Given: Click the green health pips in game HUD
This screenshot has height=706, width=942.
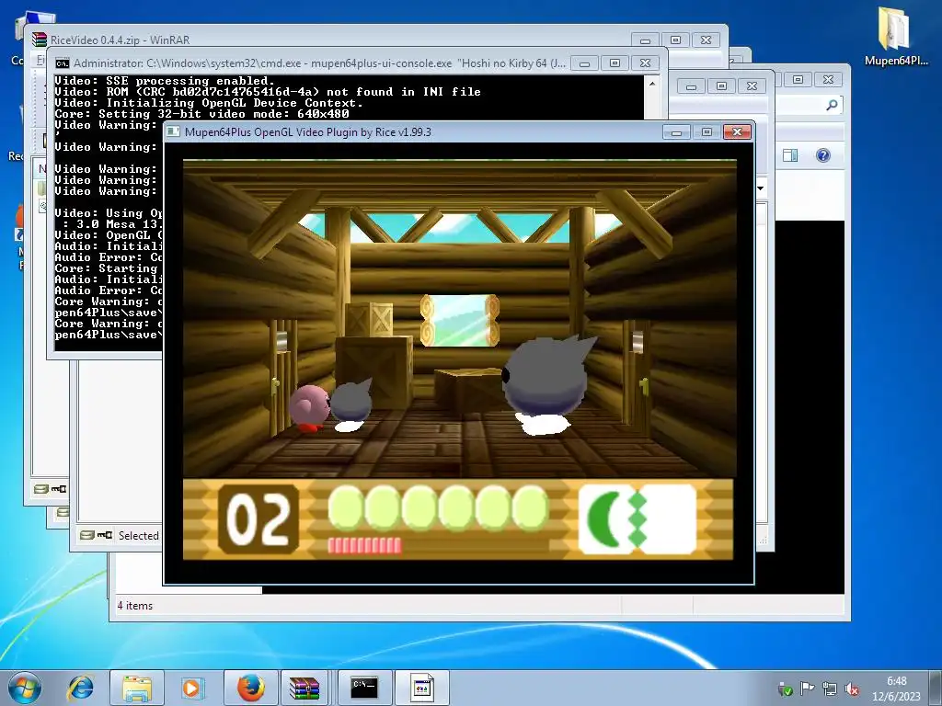Looking at the screenshot, I should 438,507.
